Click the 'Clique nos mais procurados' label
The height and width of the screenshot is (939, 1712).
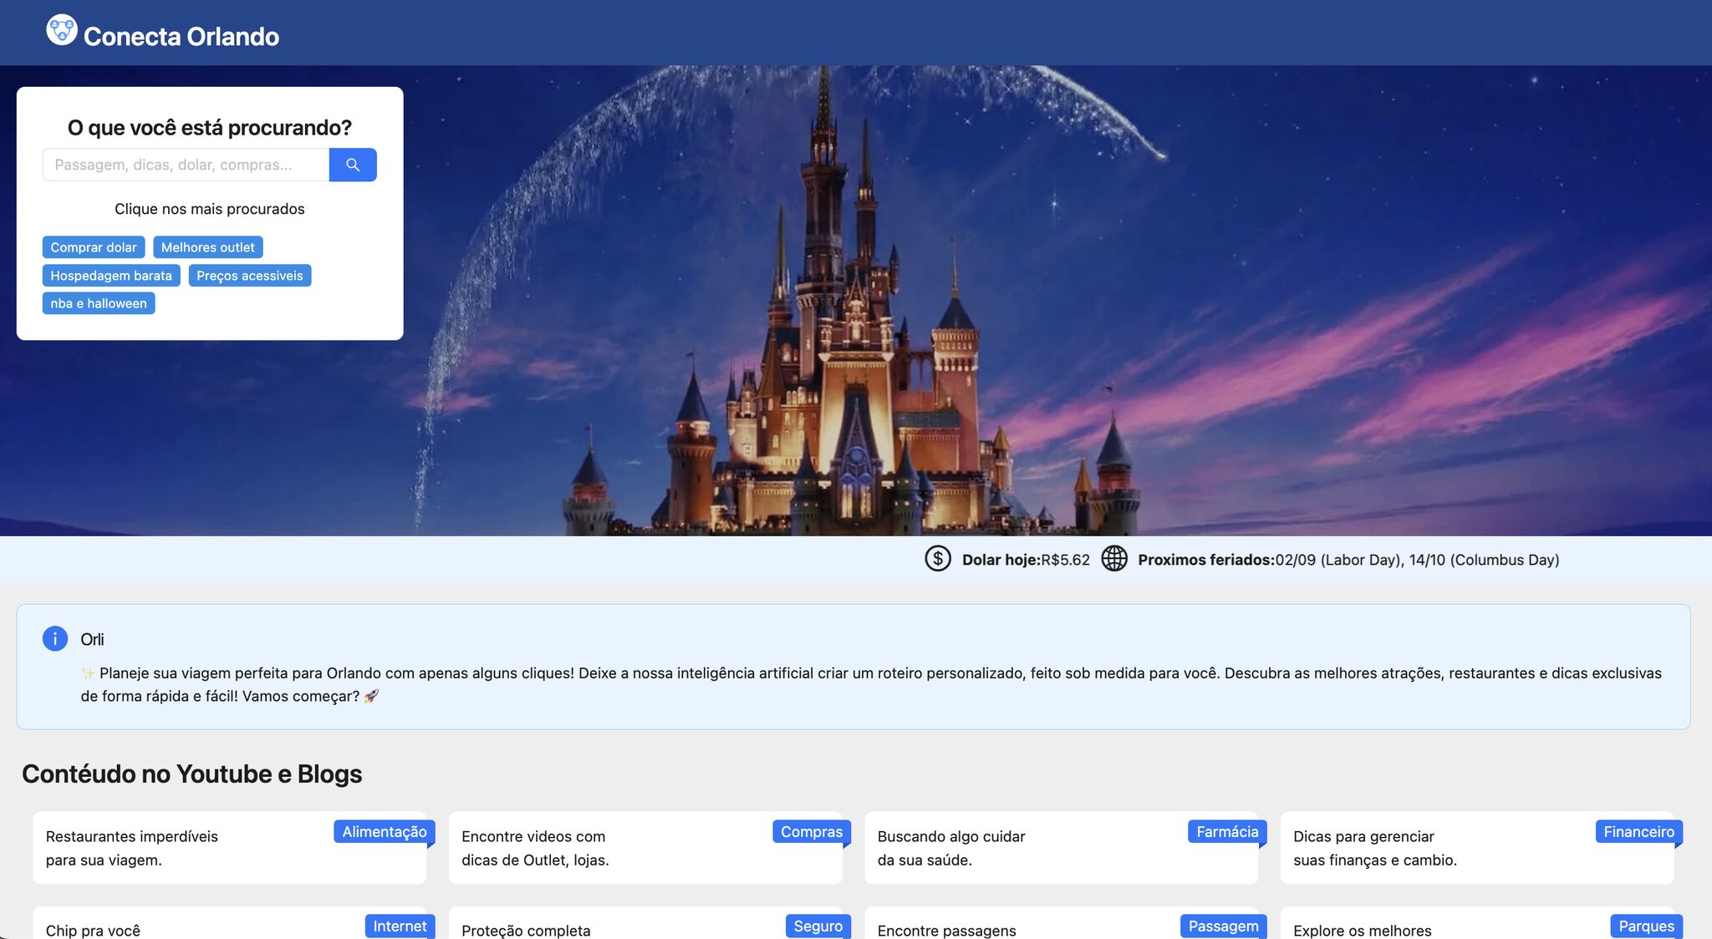pos(210,209)
